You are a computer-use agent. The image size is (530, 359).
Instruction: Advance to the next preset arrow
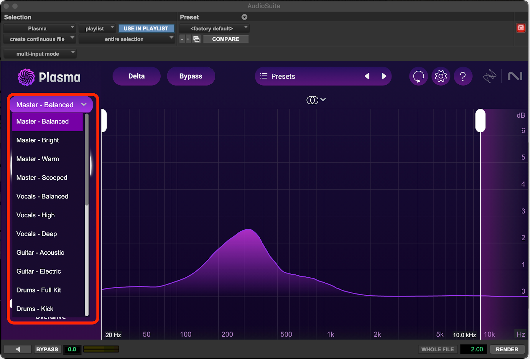384,76
